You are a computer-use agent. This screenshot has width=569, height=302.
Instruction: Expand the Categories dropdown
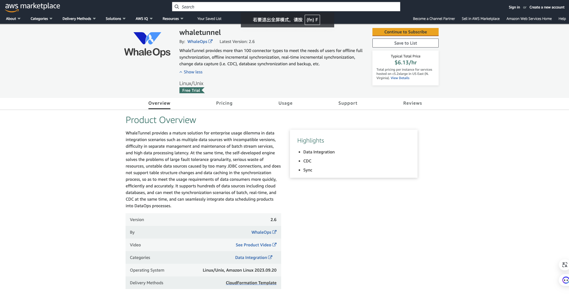42,19
